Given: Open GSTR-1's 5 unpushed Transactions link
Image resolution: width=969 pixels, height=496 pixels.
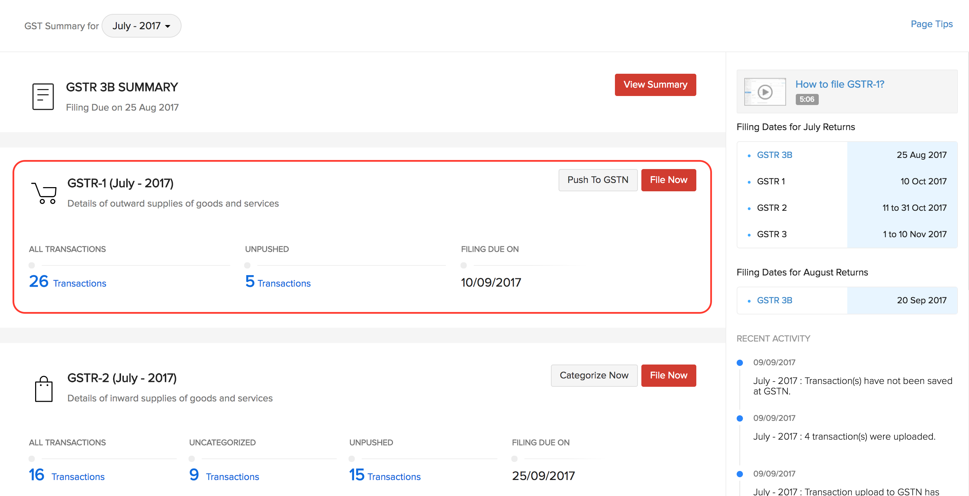Looking at the screenshot, I should coord(278,282).
